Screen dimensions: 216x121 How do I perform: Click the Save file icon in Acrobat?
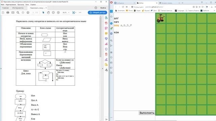[3, 12]
